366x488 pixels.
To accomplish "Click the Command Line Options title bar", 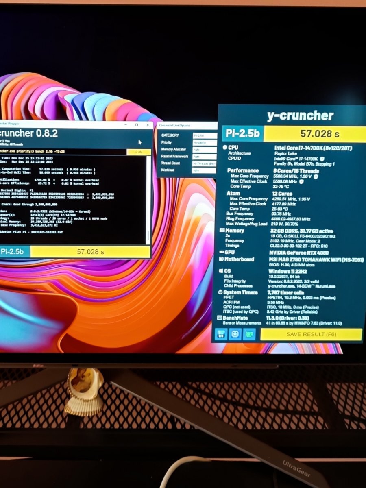I will pos(187,125).
